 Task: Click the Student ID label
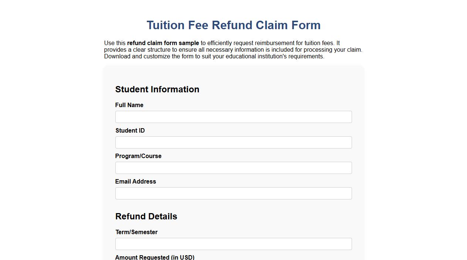pyautogui.click(x=130, y=130)
